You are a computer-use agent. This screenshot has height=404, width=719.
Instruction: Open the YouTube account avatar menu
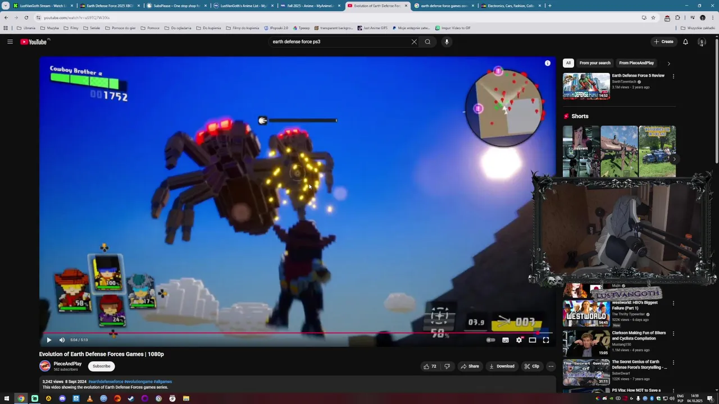pyautogui.click(x=702, y=42)
